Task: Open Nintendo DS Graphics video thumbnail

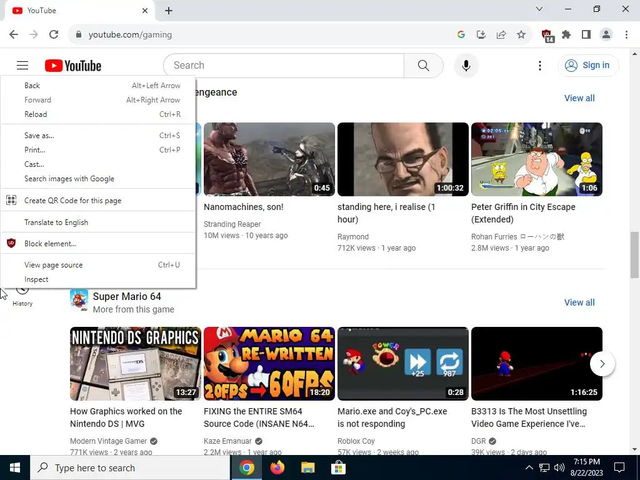Action: (x=136, y=364)
